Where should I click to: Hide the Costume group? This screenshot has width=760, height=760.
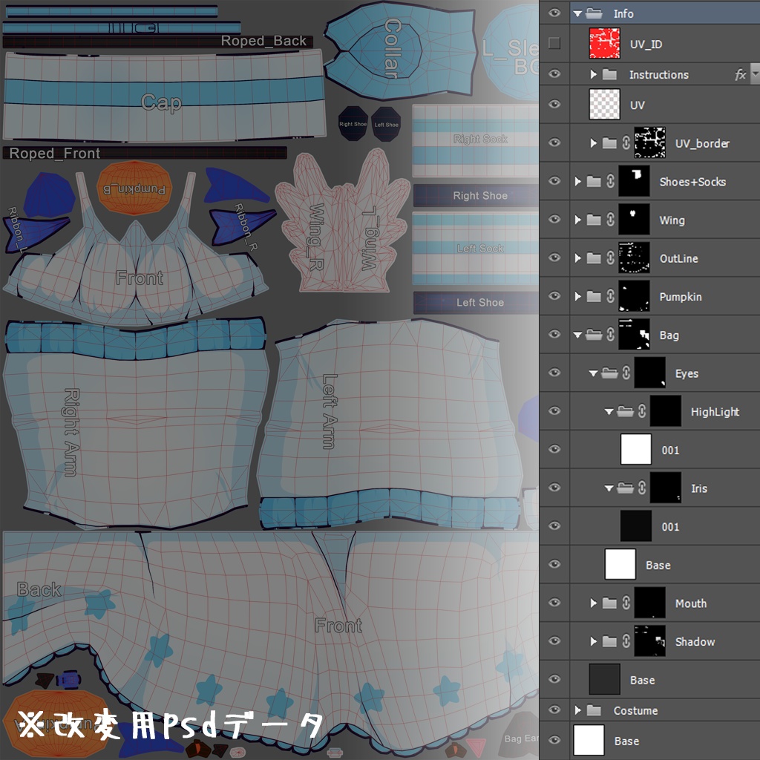(x=554, y=710)
